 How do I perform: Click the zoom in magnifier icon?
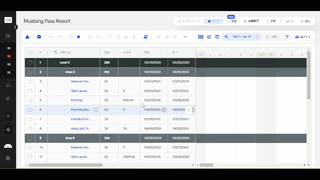257,37
